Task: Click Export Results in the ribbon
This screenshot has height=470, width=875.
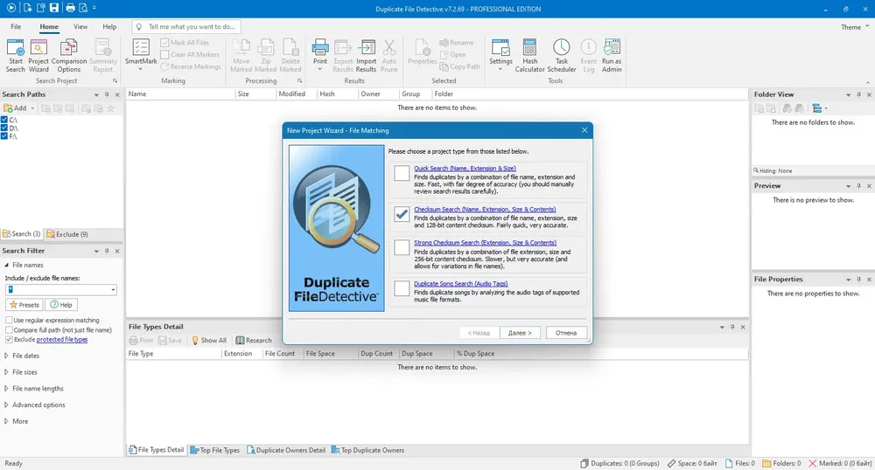Action: pos(343,56)
